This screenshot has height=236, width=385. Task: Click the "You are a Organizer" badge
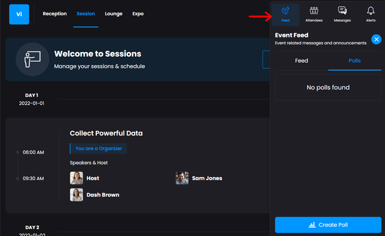98,148
